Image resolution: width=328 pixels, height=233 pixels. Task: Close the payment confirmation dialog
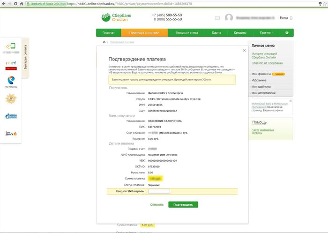[244, 50]
